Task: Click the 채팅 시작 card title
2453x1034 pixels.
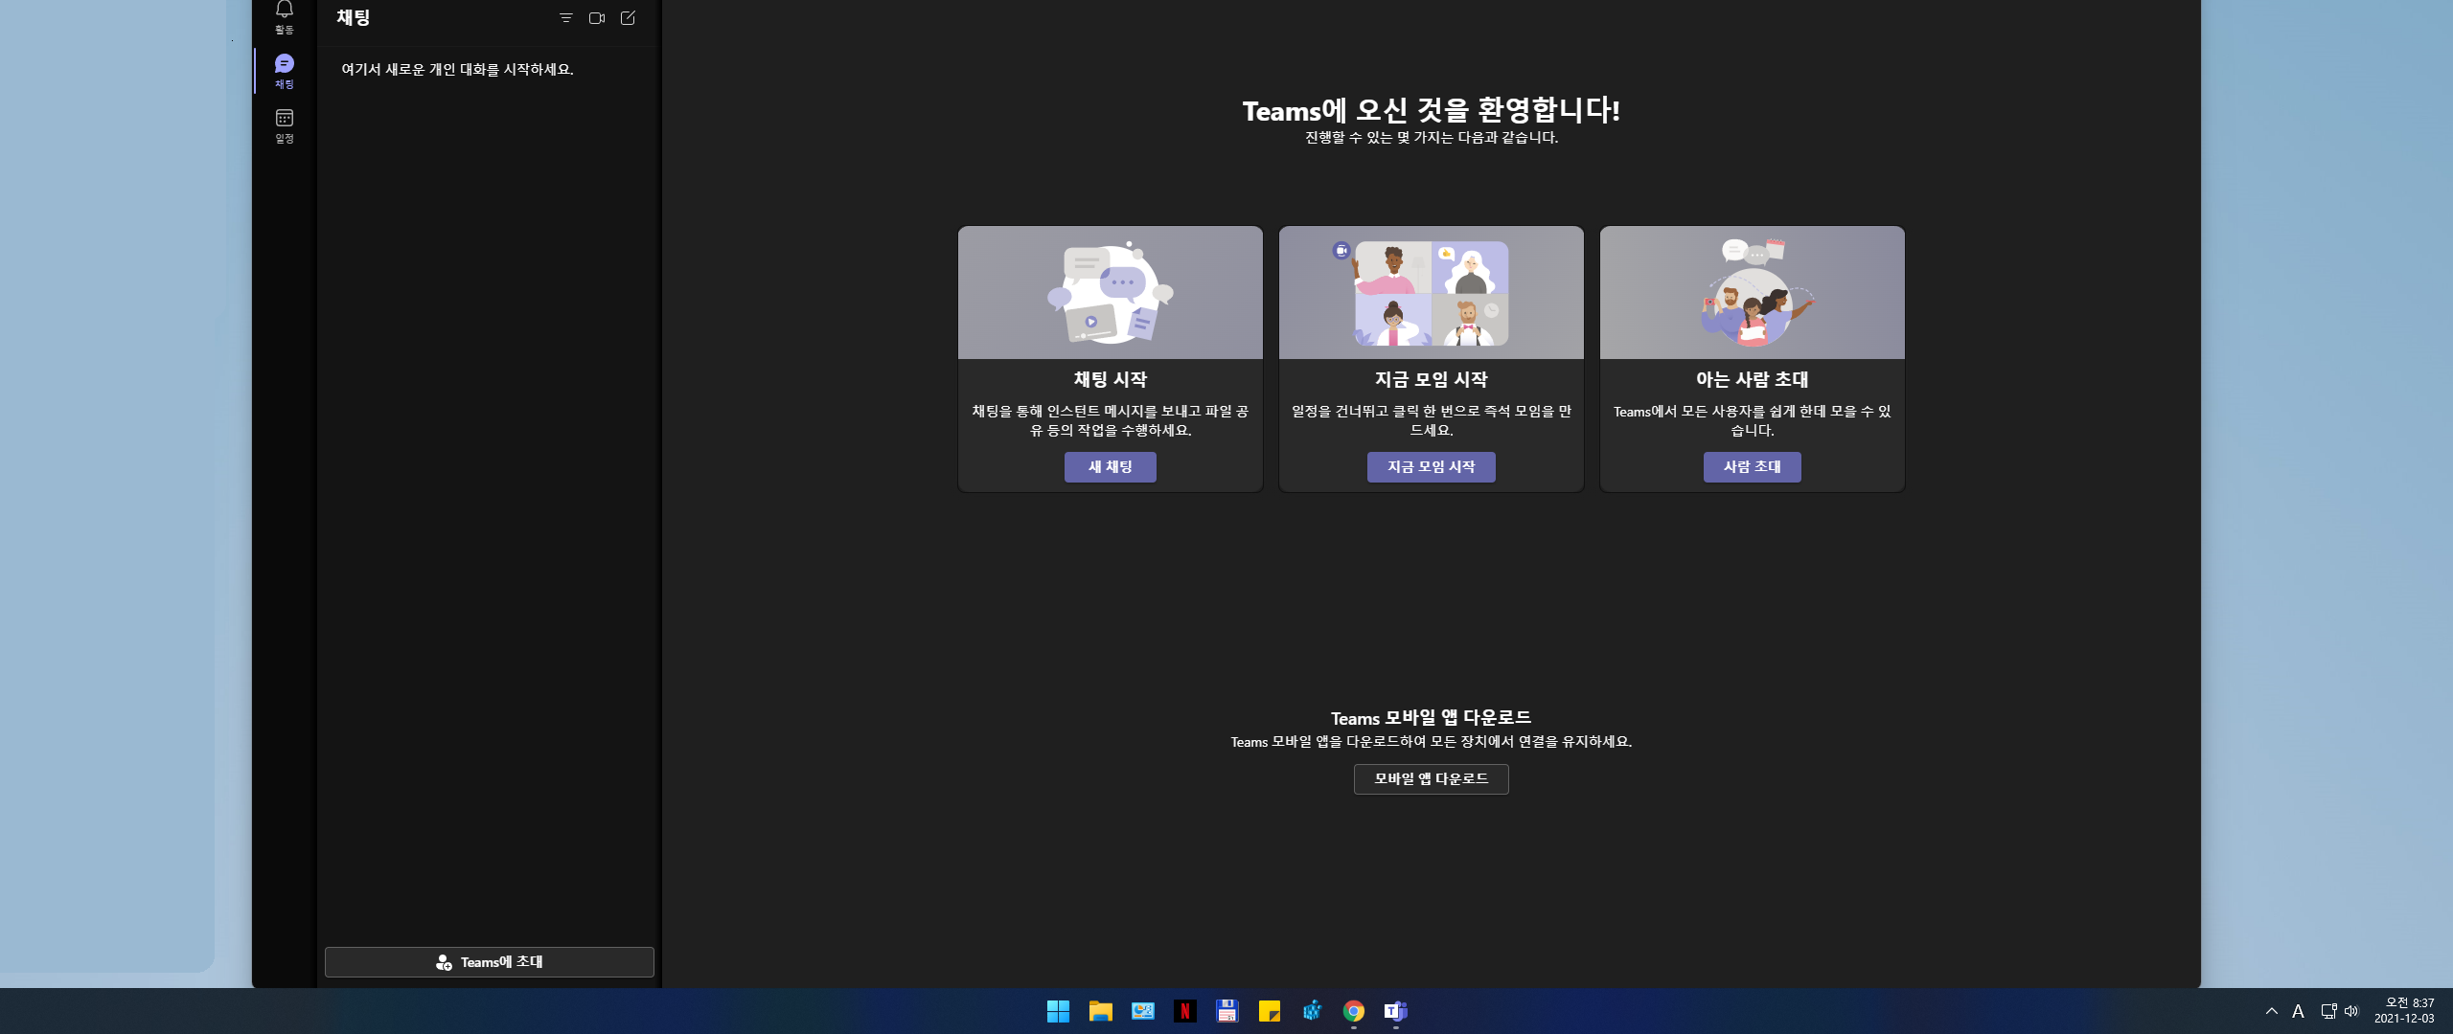Action: tap(1110, 380)
